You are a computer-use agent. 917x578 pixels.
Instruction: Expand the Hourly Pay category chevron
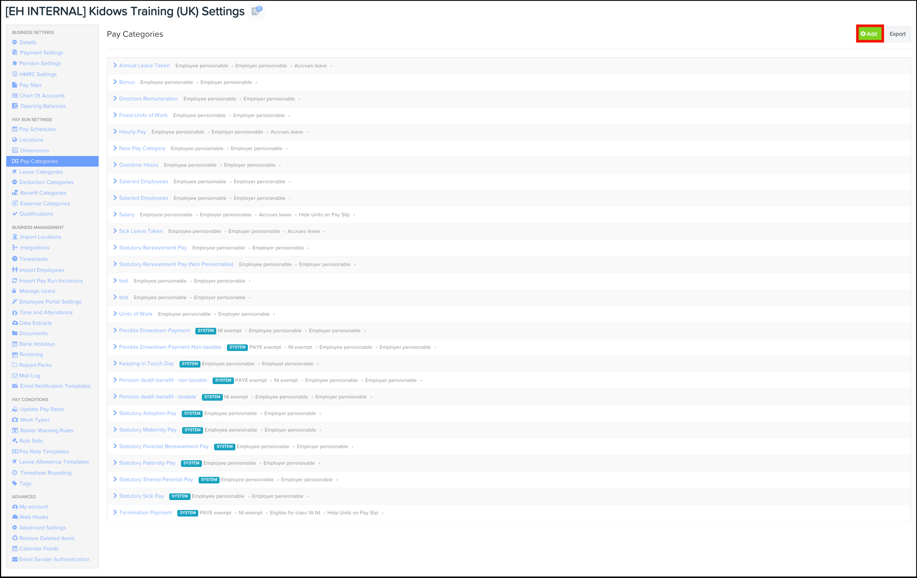coord(115,132)
